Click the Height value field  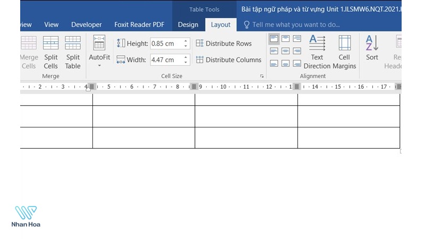pos(166,44)
